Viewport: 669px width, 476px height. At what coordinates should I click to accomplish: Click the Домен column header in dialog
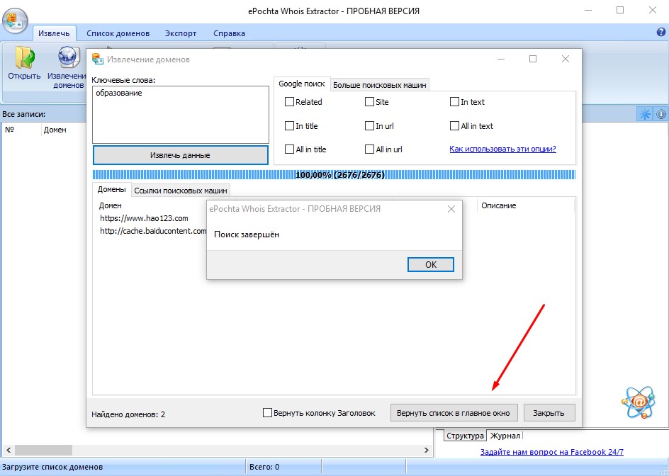pyautogui.click(x=111, y=205)
